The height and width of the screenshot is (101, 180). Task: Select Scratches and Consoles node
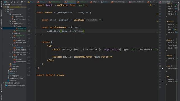tap(15, 85)
